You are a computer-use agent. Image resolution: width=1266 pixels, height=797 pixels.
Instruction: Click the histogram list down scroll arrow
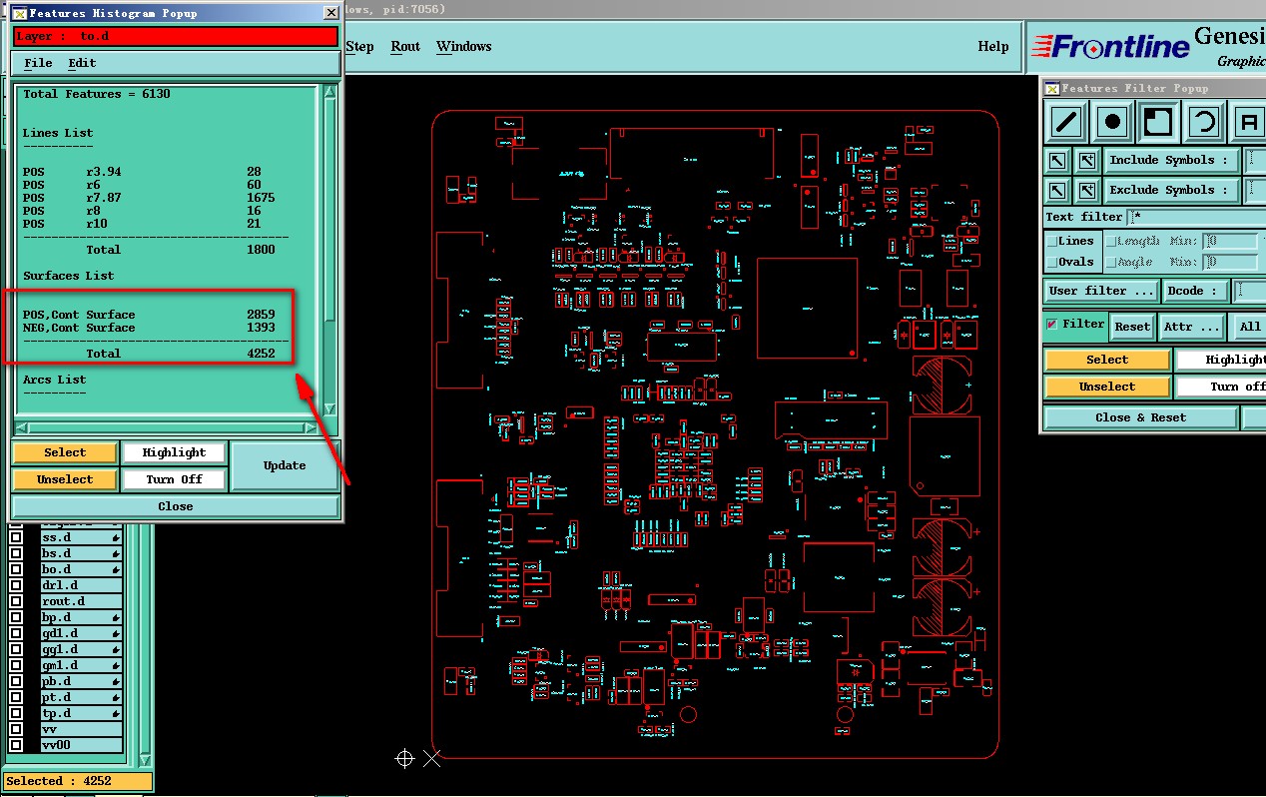click(330, 408)
